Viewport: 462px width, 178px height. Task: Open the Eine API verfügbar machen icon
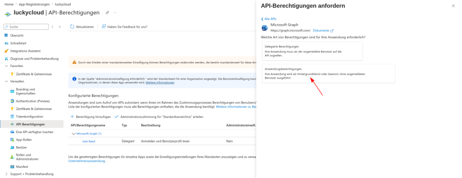12,132
